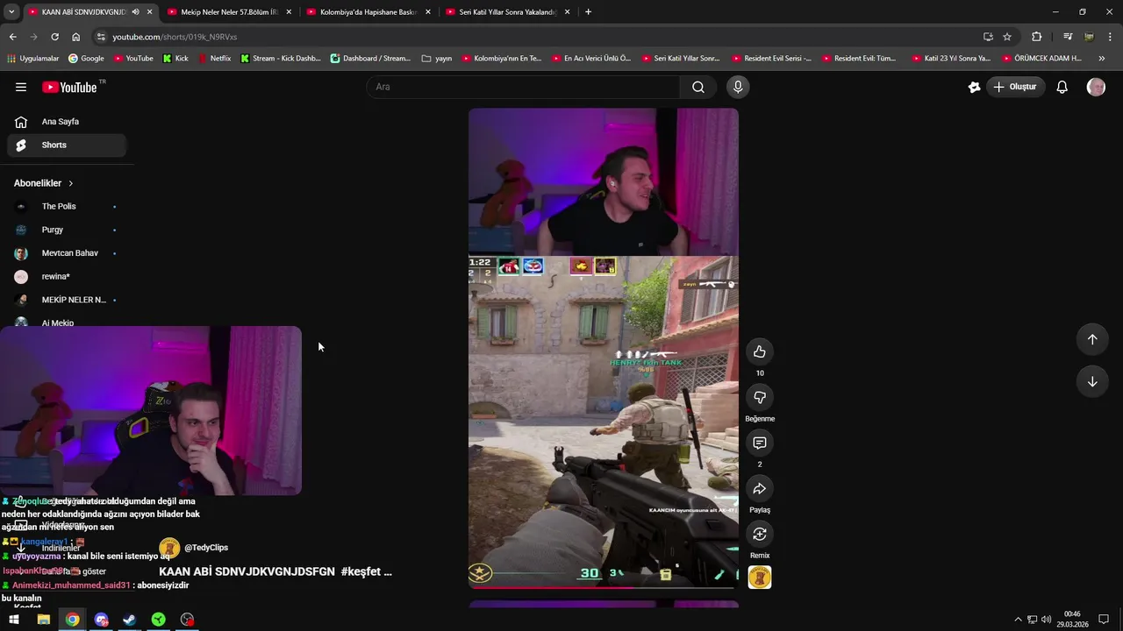Click the YouTube logo
Viewport: 1123px width, 631px height.
click(x=69, y=87)
